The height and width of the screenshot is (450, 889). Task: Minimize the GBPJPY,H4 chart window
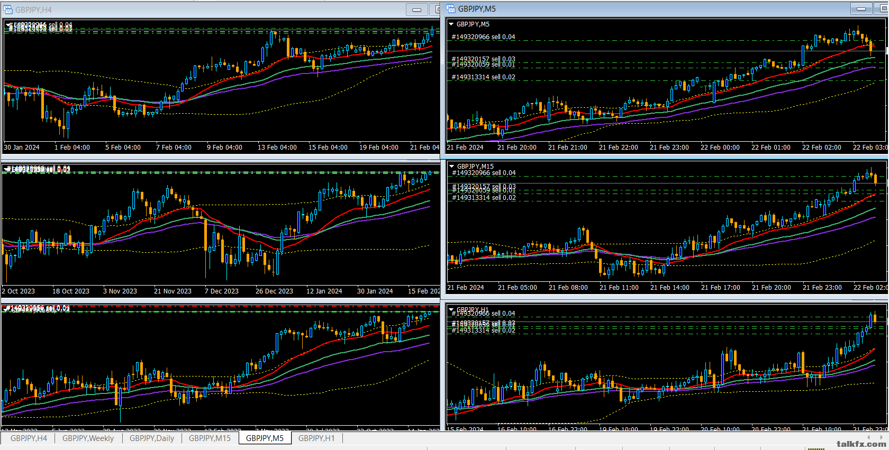pyautogui.click(x=416, y=10)
